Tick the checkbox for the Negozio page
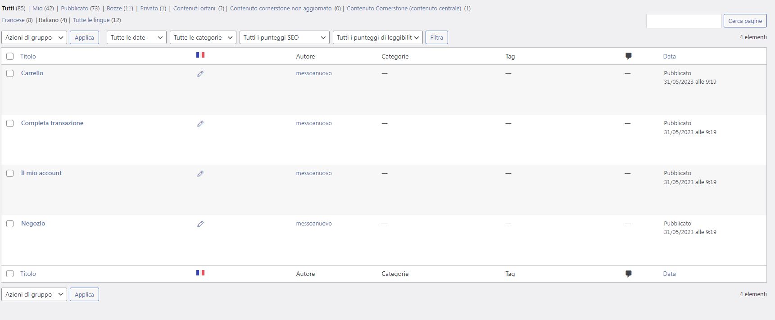This screenshot has width=775, height=320. pos(10,224)
